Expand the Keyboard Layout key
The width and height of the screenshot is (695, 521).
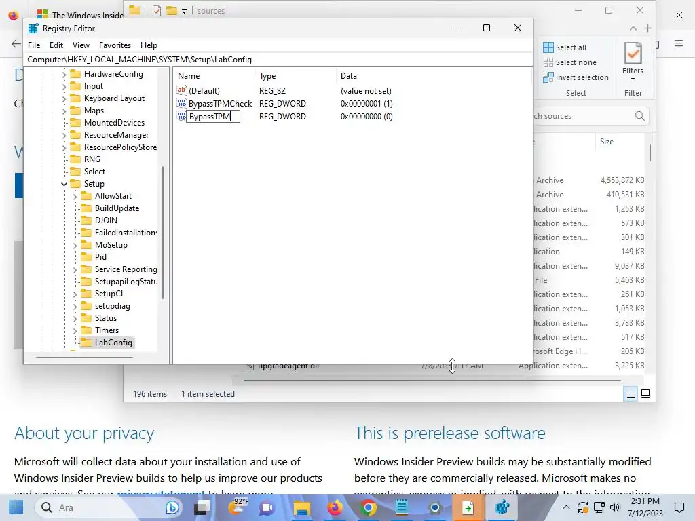[64, 99]
